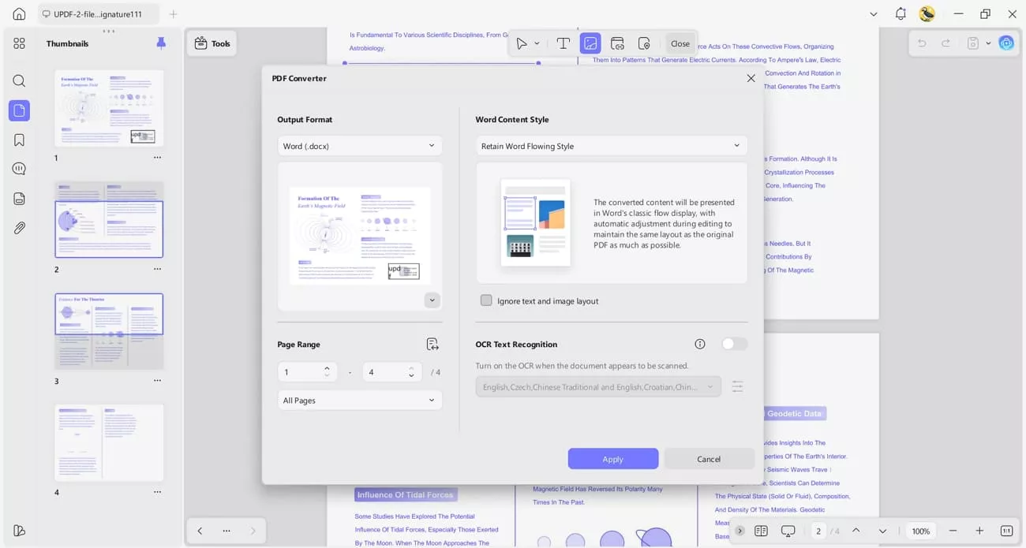Open the Output Format dropdown
1026x548 pixels.
coord(359,145)
